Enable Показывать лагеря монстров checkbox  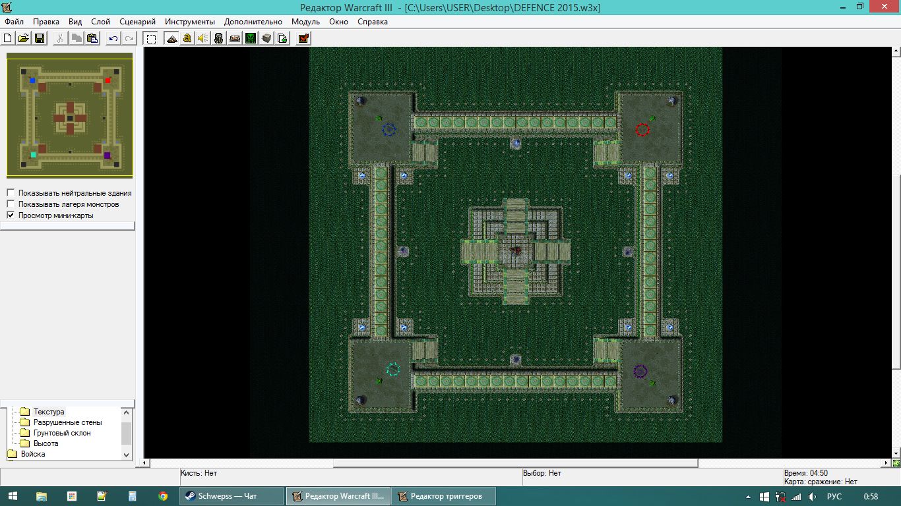point(11,204)
